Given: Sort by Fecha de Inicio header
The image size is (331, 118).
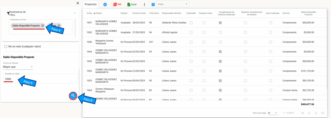Looking at the screenshot, I should pyautogui.click(x=139, y=13).
